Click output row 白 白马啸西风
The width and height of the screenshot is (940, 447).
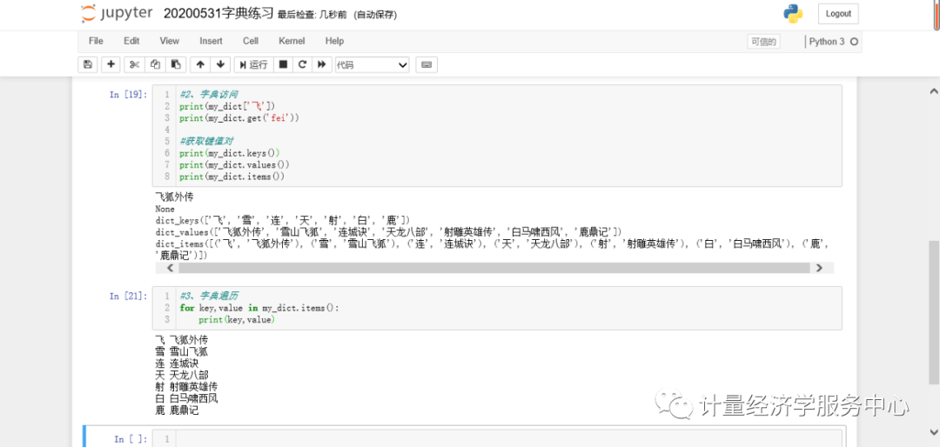(186, 398)
